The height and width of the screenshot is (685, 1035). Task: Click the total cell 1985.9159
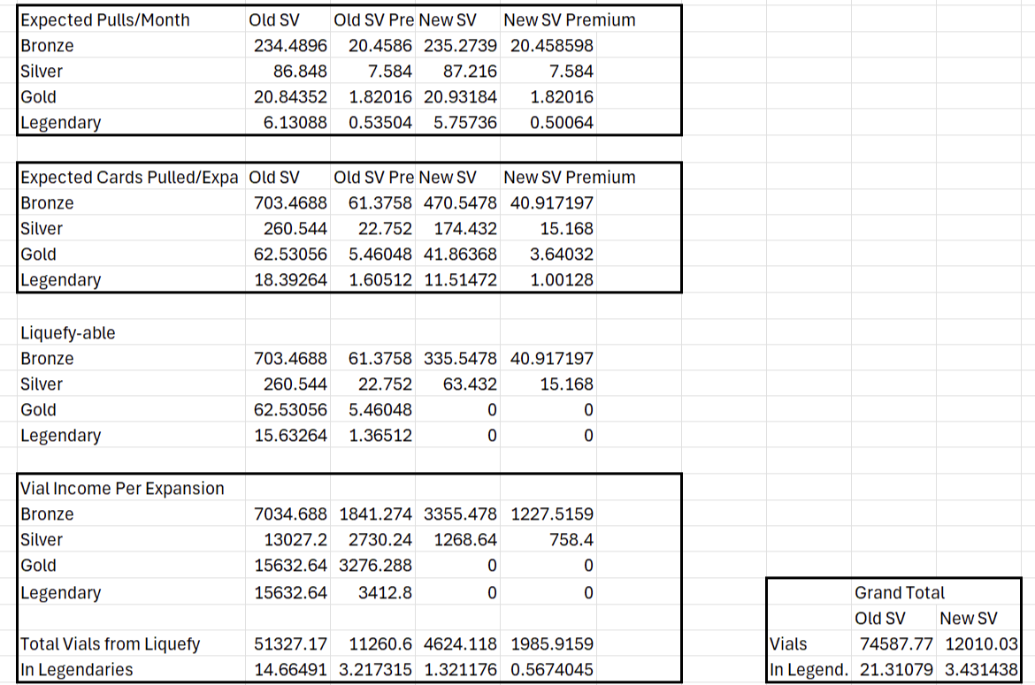point(548,644)
